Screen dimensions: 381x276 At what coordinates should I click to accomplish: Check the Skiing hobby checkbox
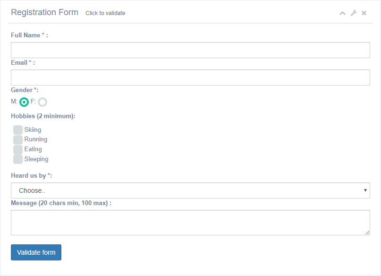tap(18, 130)
